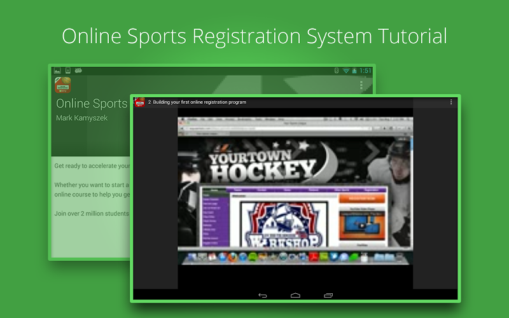
Task: Tap the 'Online Sports Registration System Tutorial' heading
Action: coord(254,36)
